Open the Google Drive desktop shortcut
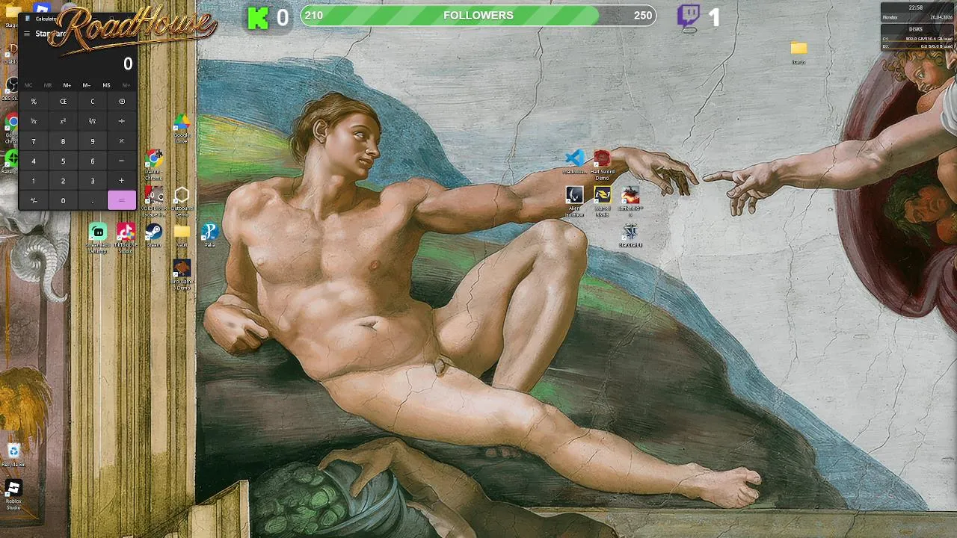 point(182,126)
